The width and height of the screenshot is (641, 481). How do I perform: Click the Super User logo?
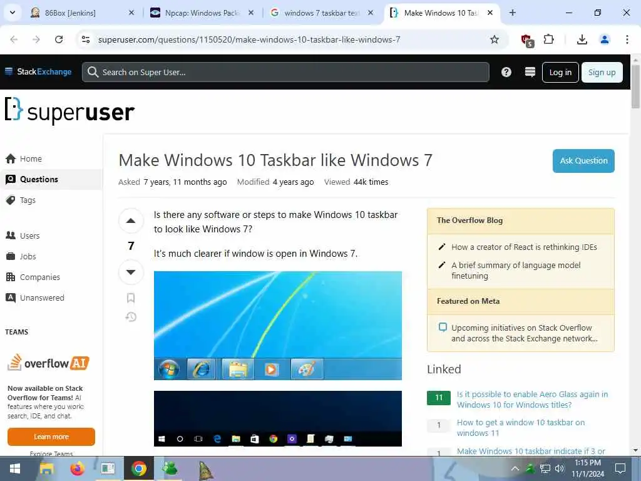[x=69, y=110]
